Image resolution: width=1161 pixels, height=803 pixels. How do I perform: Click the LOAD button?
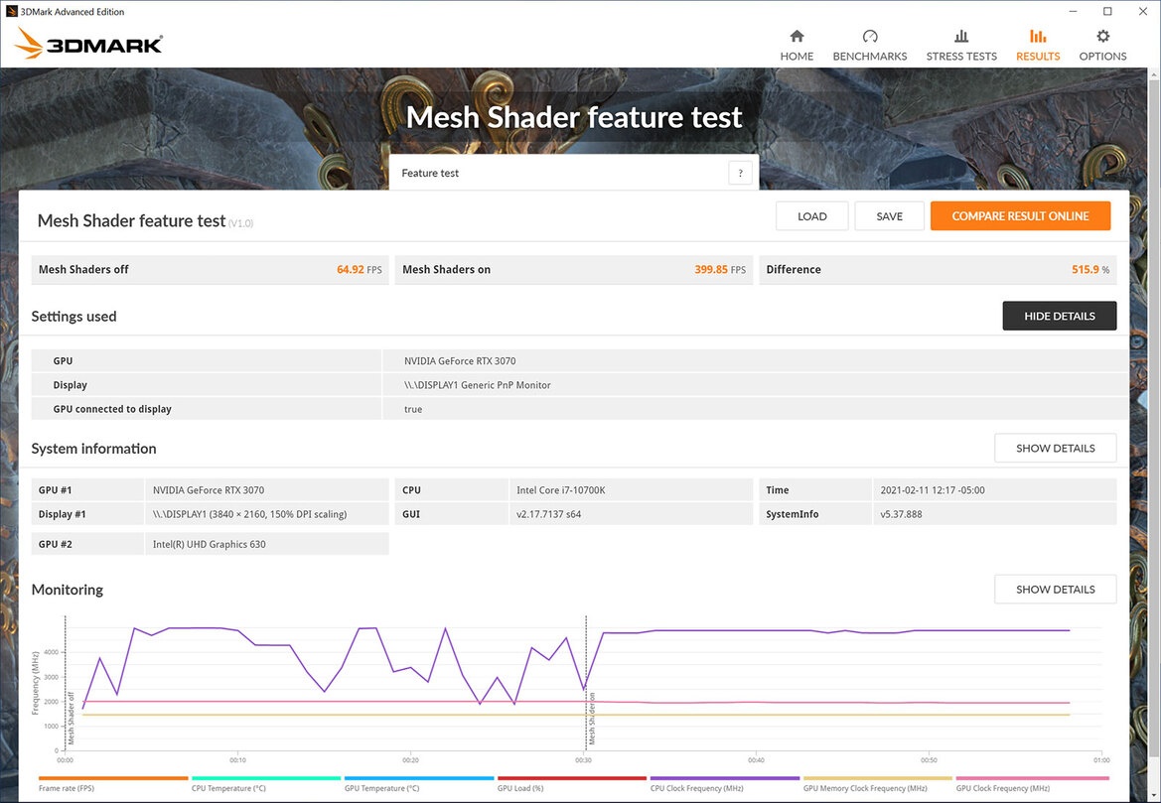[x=812, y=216]
